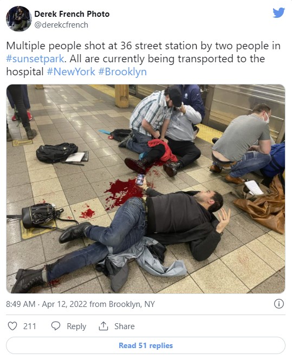Click the reply speech bubble icon
The height and width of the screenshot is (360, 292).
[x=56, y=326]
